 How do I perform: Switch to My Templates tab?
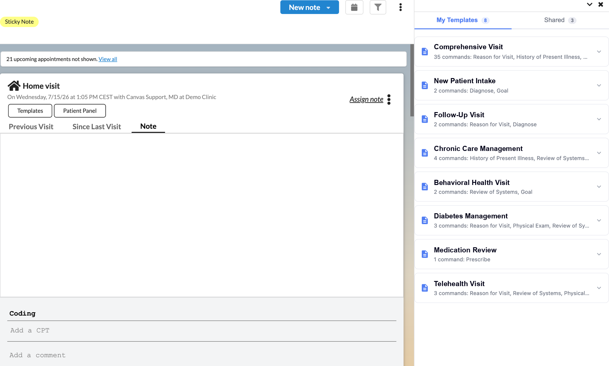(463, 20)
